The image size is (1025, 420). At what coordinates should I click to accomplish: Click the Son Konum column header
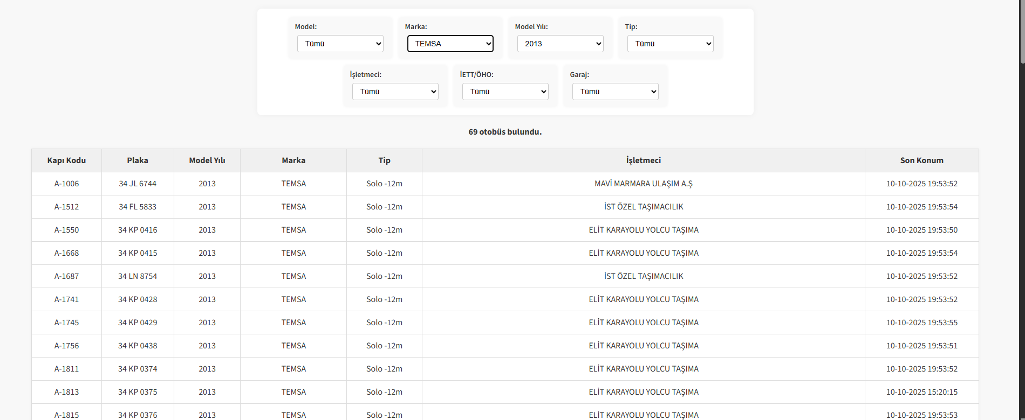921,160
